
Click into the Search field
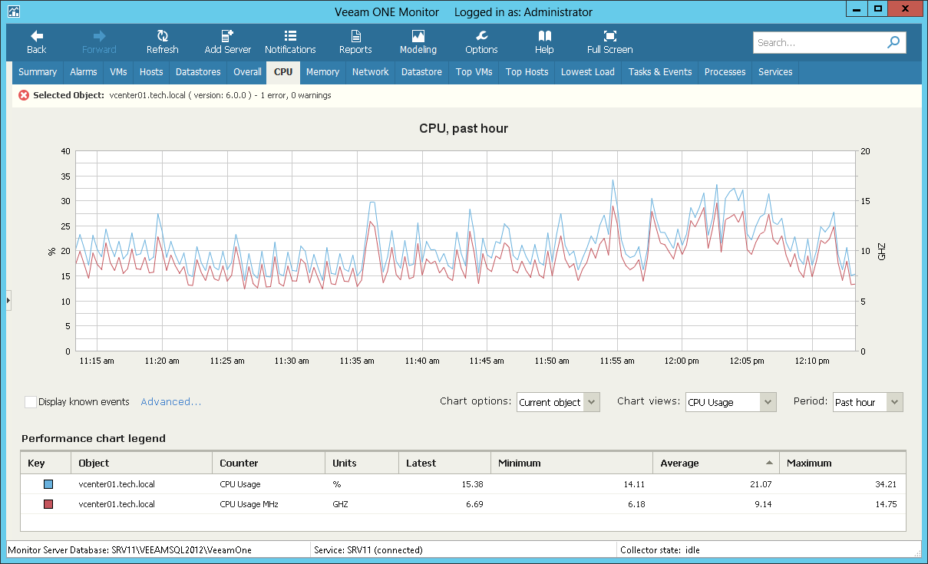819,43
